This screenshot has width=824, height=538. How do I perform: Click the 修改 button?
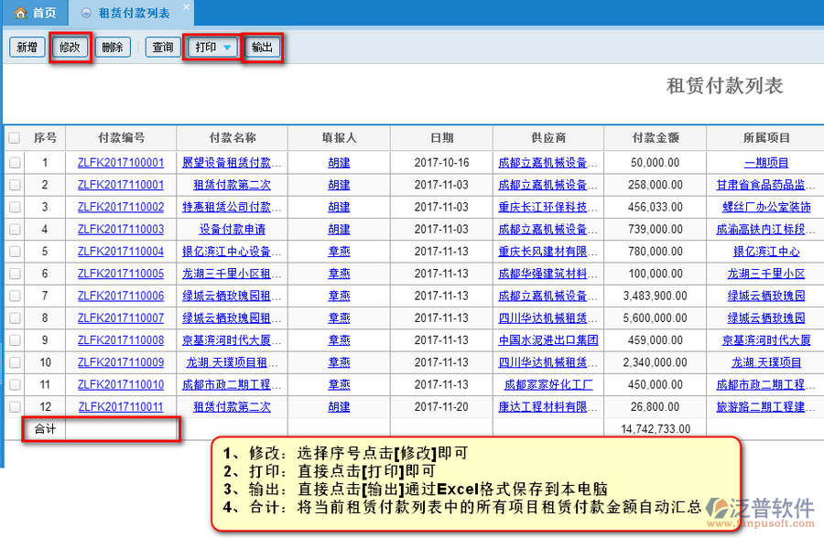tap(70, 47)
